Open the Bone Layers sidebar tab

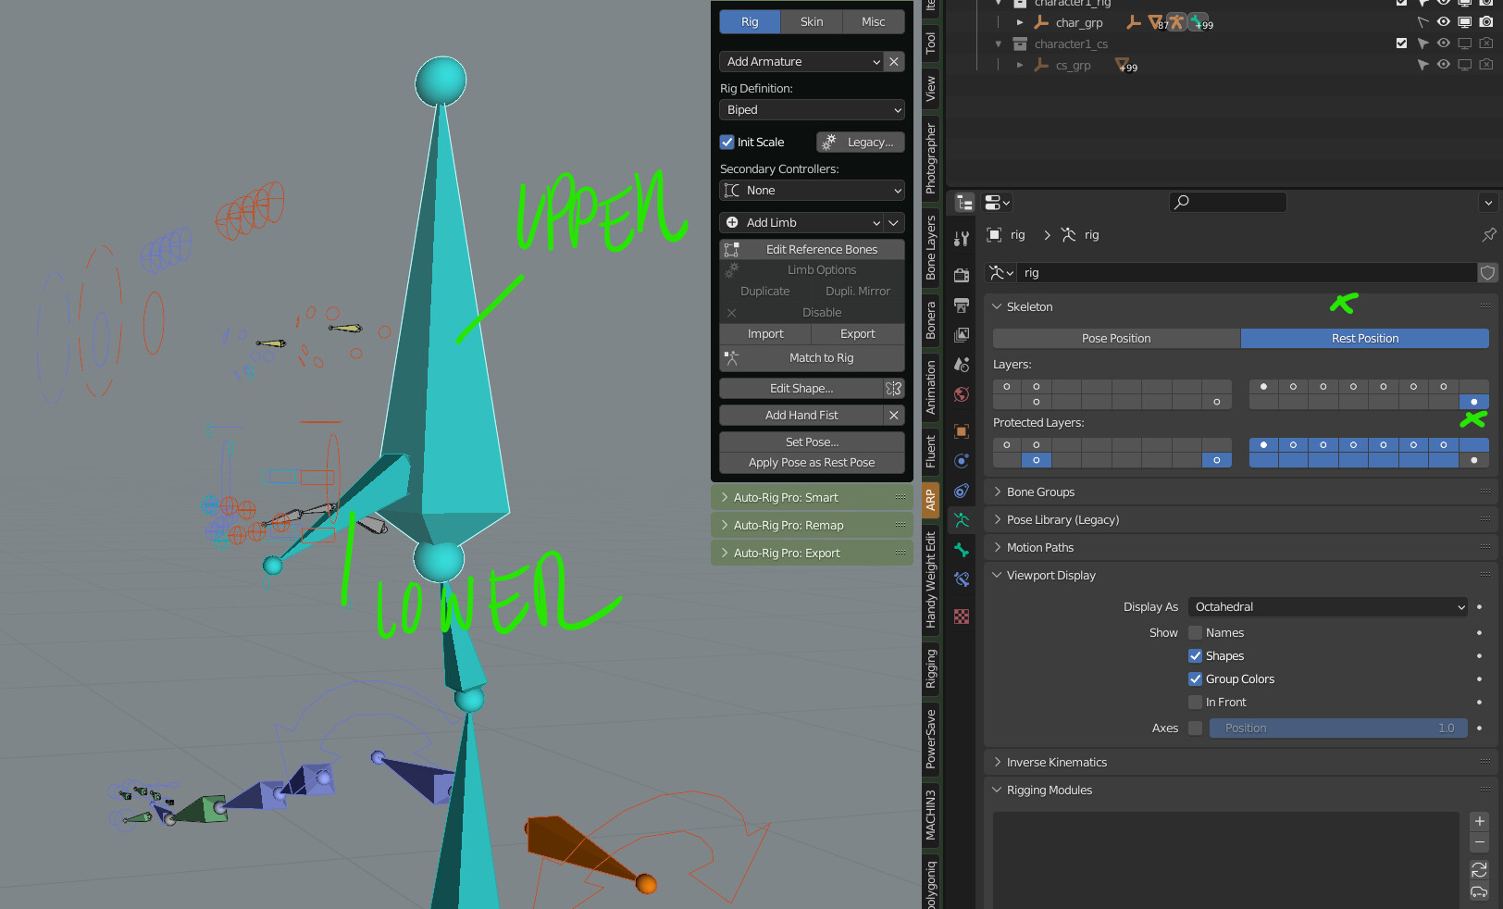[x=931, y=248]
